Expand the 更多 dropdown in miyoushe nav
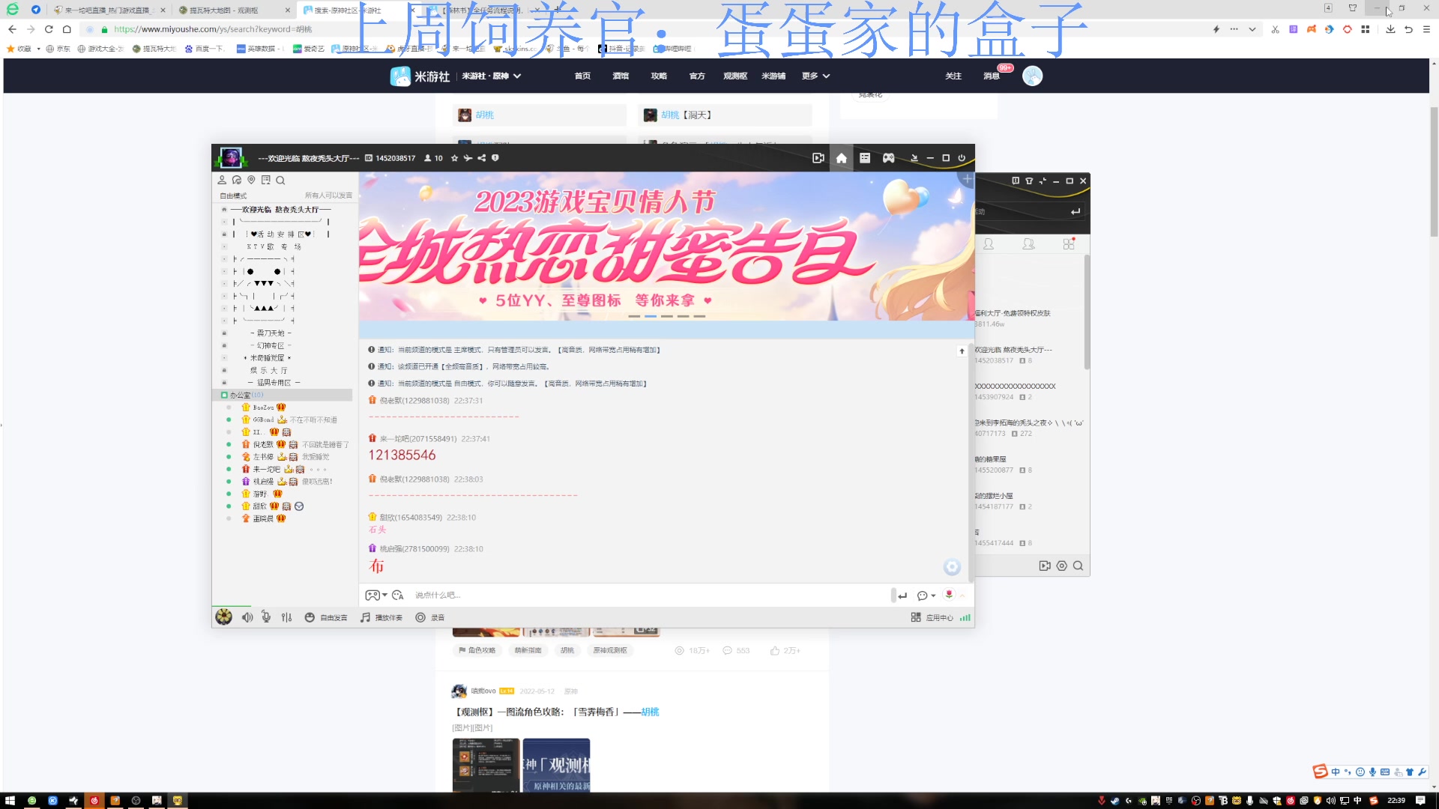 point(815,76)
